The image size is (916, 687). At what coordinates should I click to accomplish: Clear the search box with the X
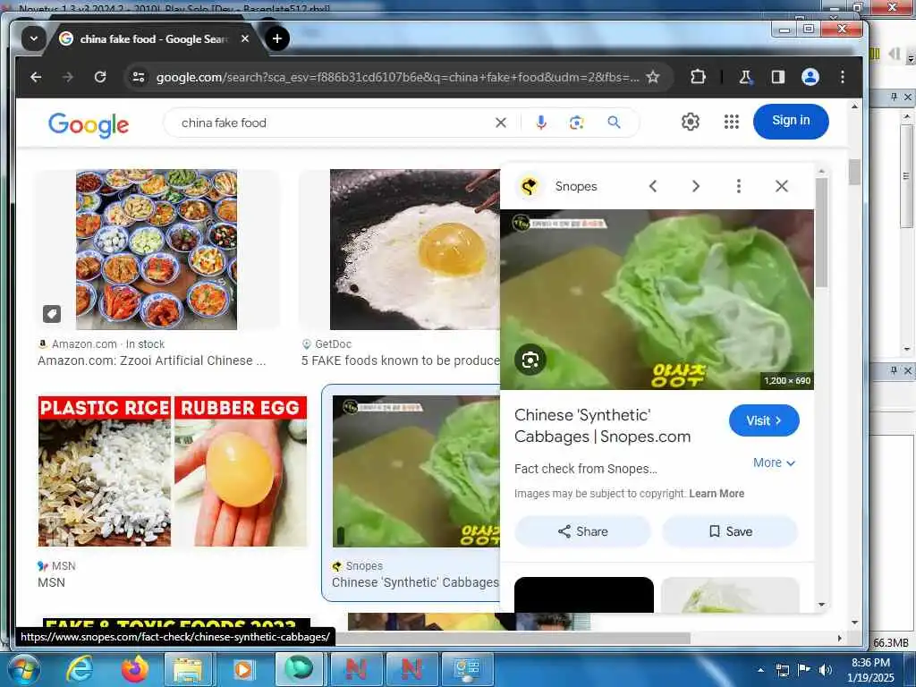point(501,123)
